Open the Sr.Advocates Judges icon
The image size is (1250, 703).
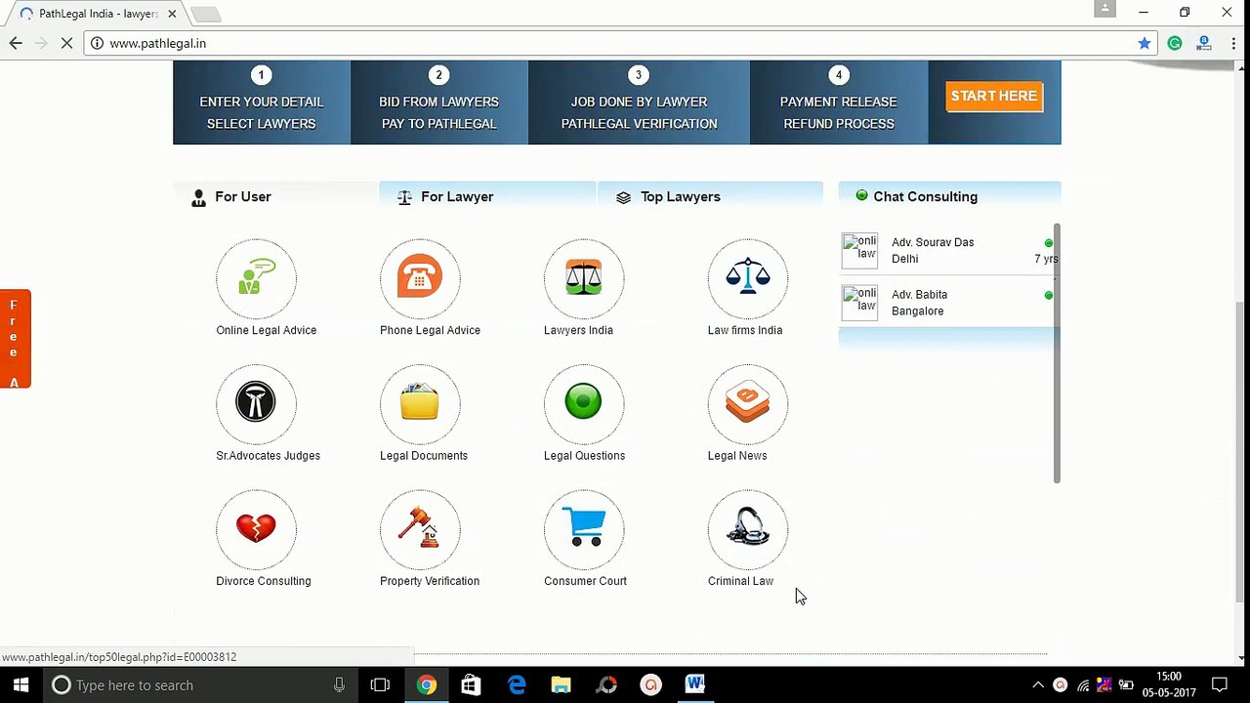[256, 404]
